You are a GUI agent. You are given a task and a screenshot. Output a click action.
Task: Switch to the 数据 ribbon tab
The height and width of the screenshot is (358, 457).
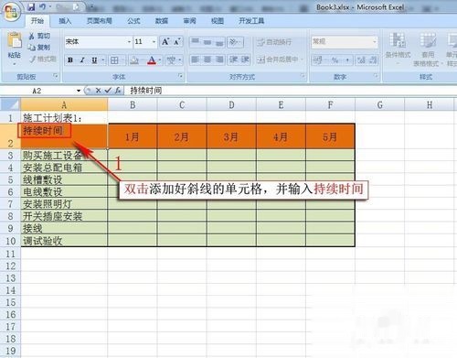pos(162,21)
